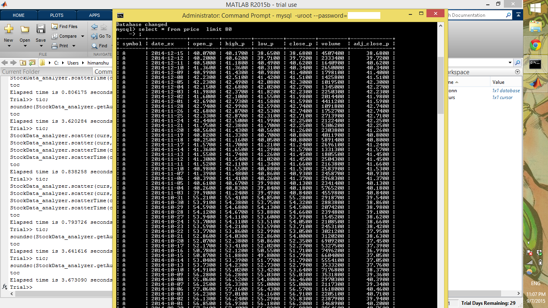Open Windows Start from the taskbar

coord(536,8)
